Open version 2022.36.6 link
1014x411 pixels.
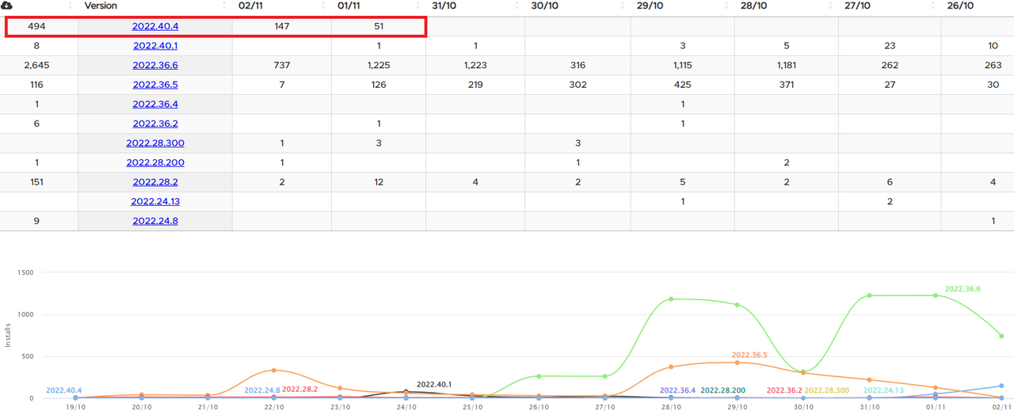point(155,65)
